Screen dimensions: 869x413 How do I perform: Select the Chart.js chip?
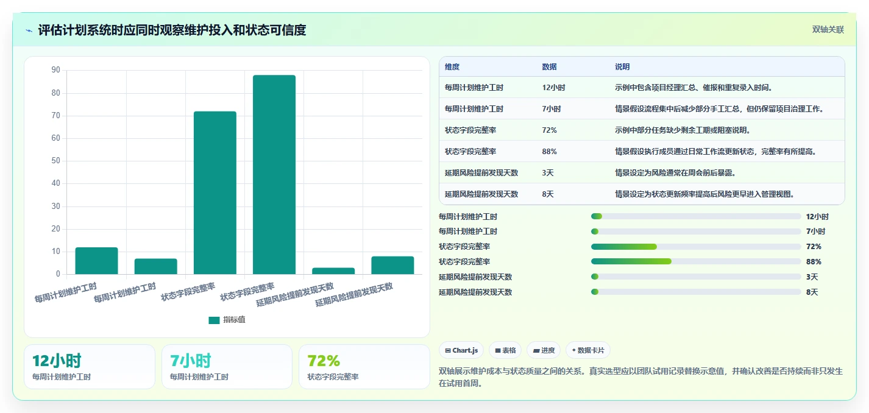(x=461, y=350)
